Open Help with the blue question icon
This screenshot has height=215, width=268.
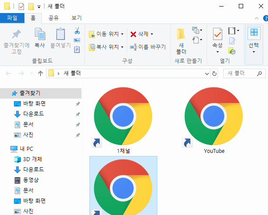266,18
